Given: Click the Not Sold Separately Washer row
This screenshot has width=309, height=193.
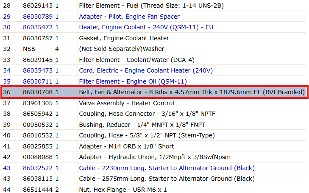Looking at the screenshot, I should point(154,49).
